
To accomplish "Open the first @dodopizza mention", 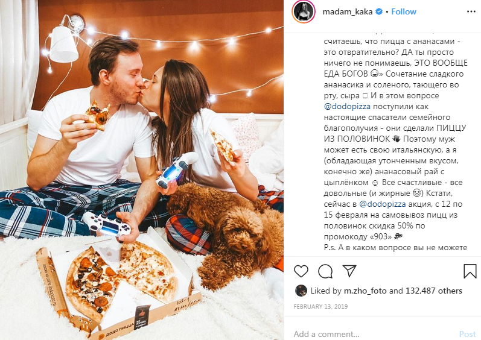I will pos(347,106).
